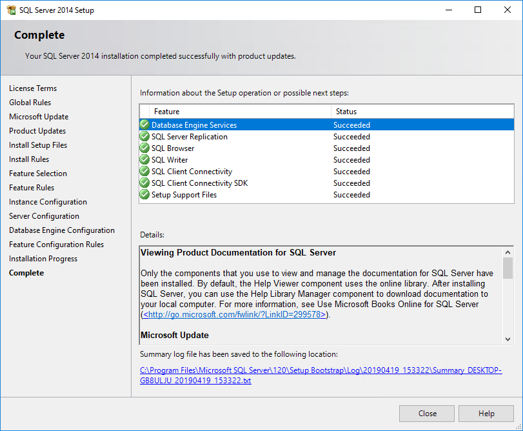
Task: Click green check icon beside SQL Writer
Action: [x=144, y=160]
